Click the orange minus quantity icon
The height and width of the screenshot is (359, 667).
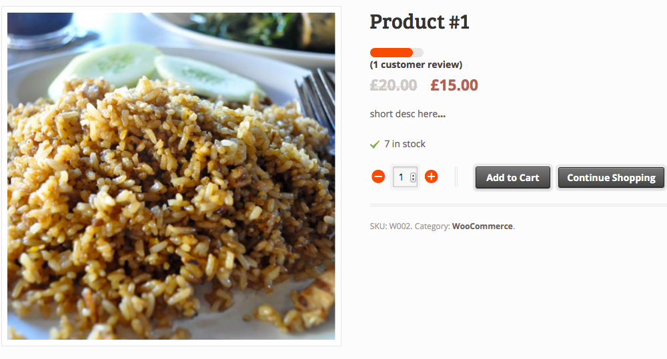[378, 177]
